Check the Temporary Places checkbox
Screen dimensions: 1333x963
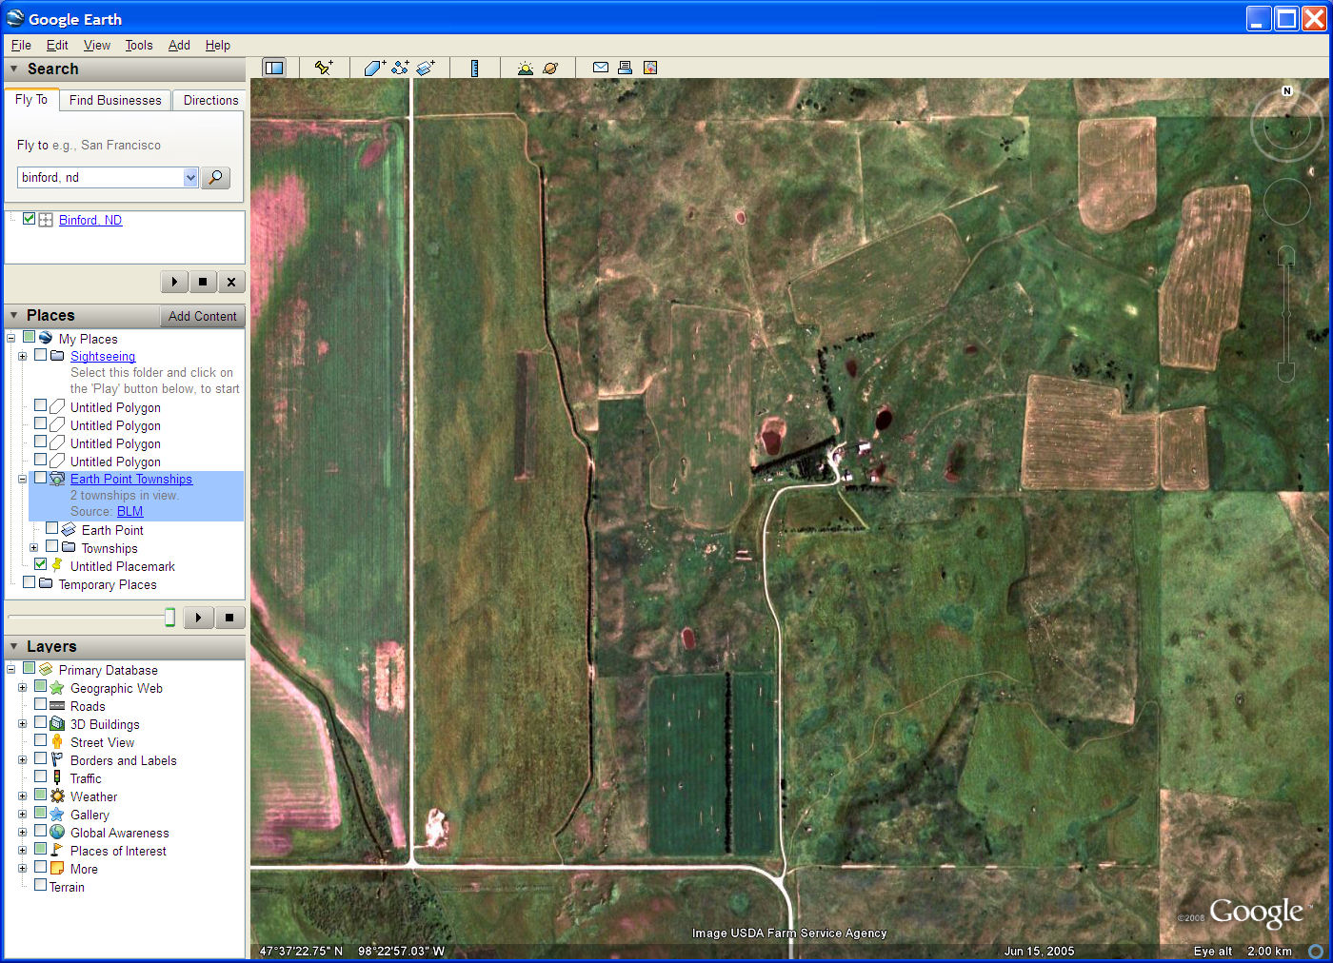point(29,582)
